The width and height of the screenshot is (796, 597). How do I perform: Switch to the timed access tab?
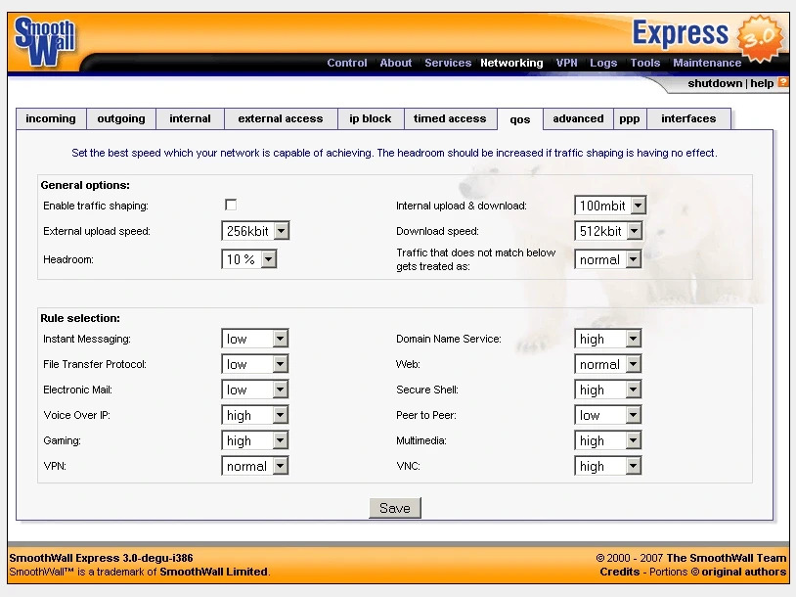click(x=450, y=118)
